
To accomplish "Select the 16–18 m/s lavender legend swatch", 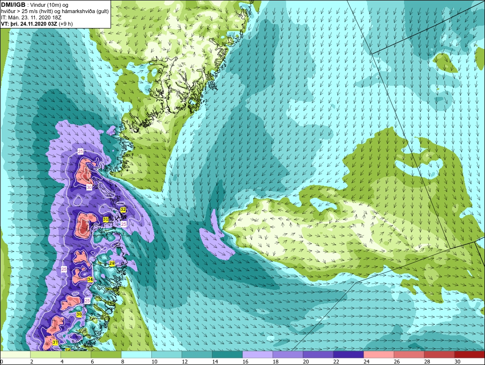I will click(x=258, y=354).
